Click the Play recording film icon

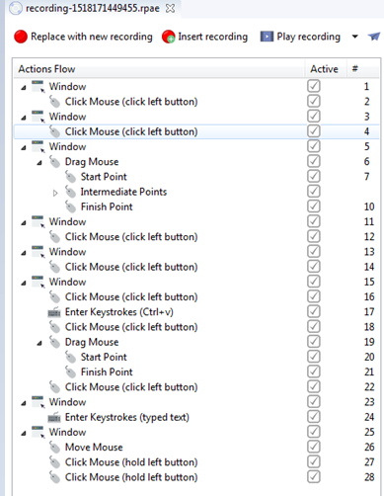(x=267, y=37)
